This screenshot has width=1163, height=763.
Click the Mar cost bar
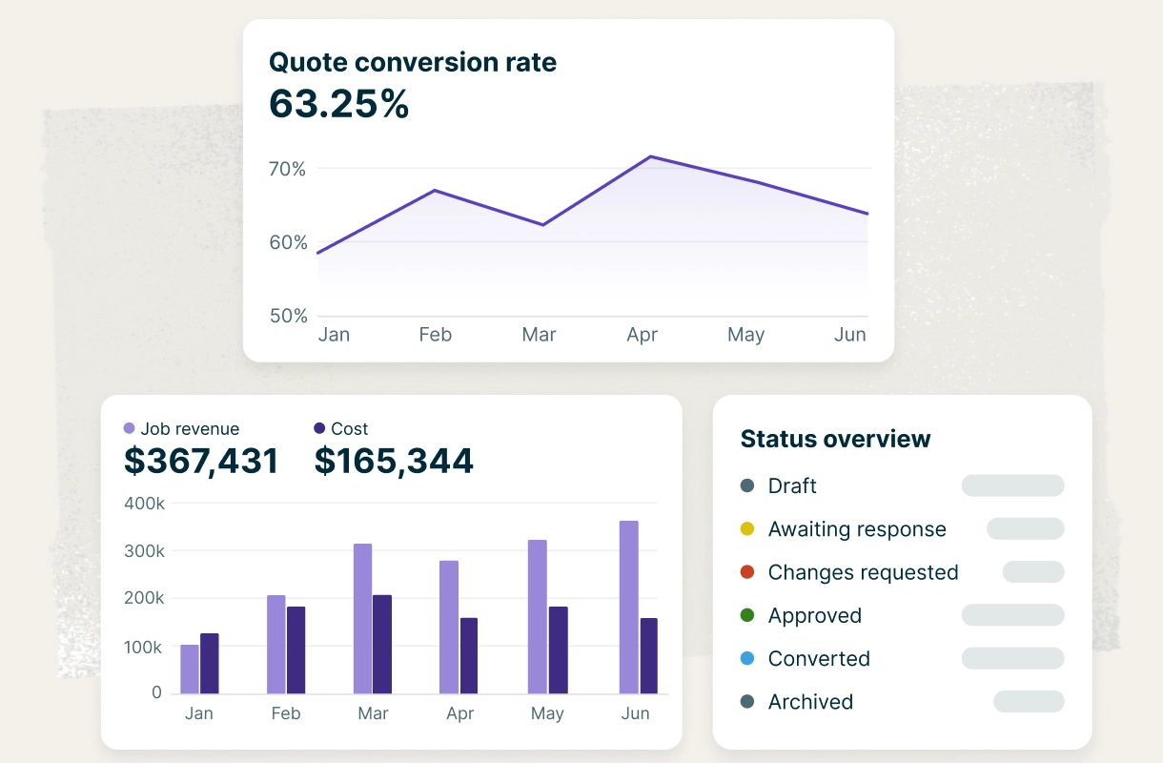click(381, 644)
